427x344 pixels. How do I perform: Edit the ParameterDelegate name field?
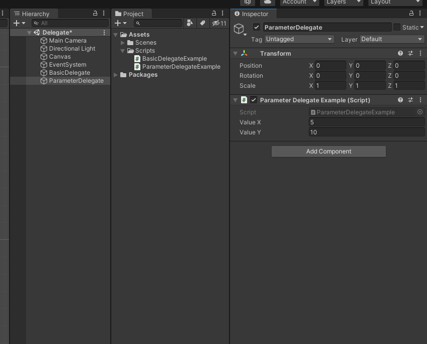pyautogui.click(x=327, y=27)
